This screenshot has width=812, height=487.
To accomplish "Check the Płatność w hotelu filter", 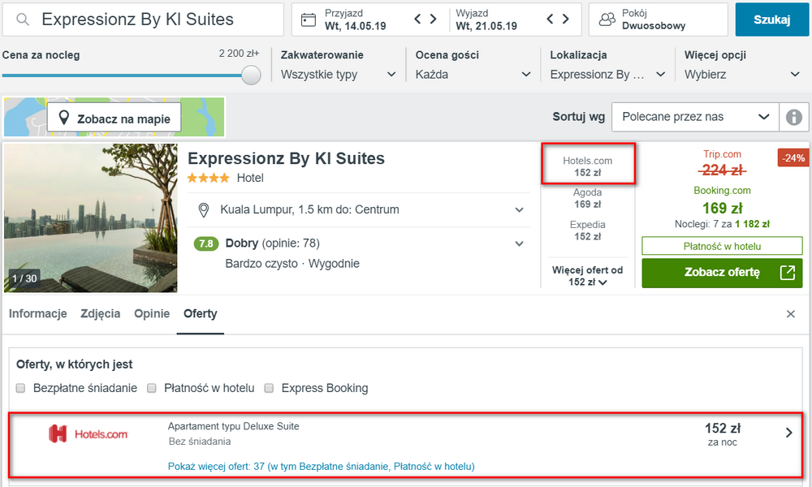I will [x=152, y=388].
